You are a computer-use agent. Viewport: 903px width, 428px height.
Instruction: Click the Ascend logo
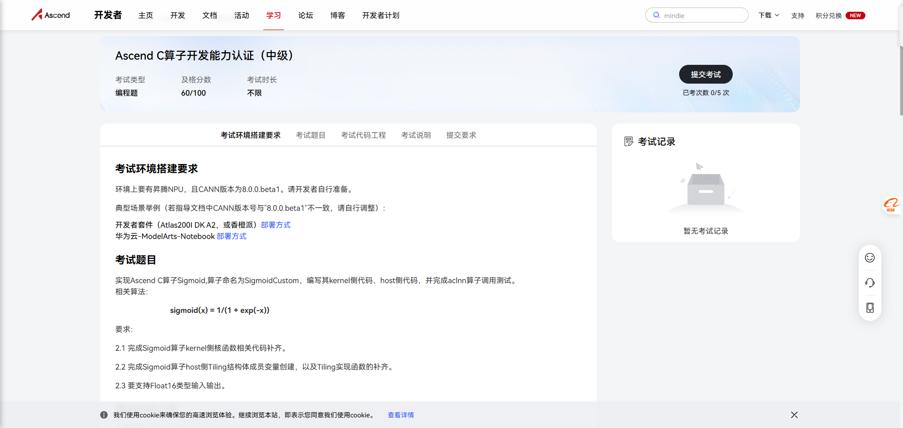point(50,15)
